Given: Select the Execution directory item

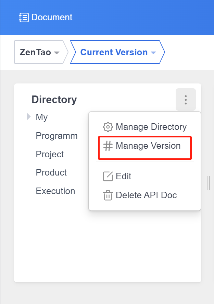Looking at the screenshot, I should coord(55,191).
